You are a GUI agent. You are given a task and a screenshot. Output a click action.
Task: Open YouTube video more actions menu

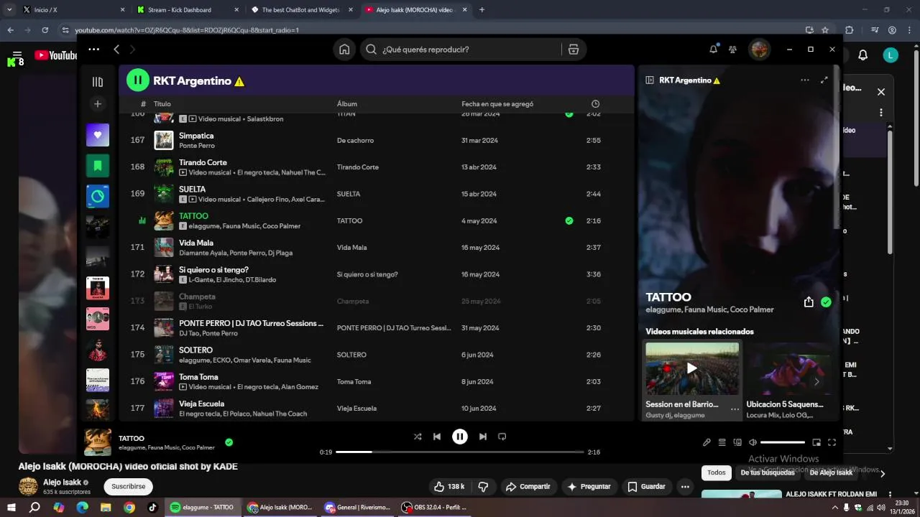(685, 487)
